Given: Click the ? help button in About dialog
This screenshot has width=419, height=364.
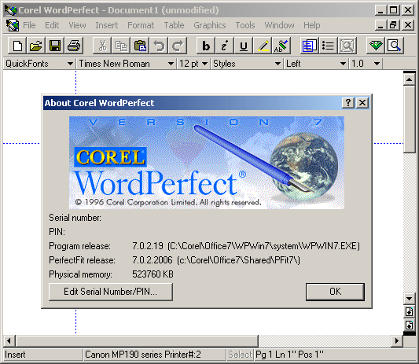Looking at the screenshot, I should click(x=348, y=103).
